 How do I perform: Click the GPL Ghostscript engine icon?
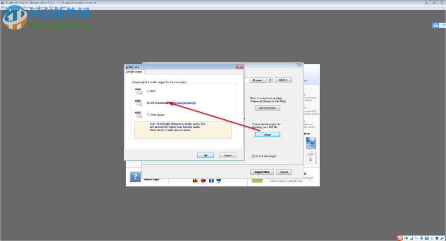tap(138, 102)
